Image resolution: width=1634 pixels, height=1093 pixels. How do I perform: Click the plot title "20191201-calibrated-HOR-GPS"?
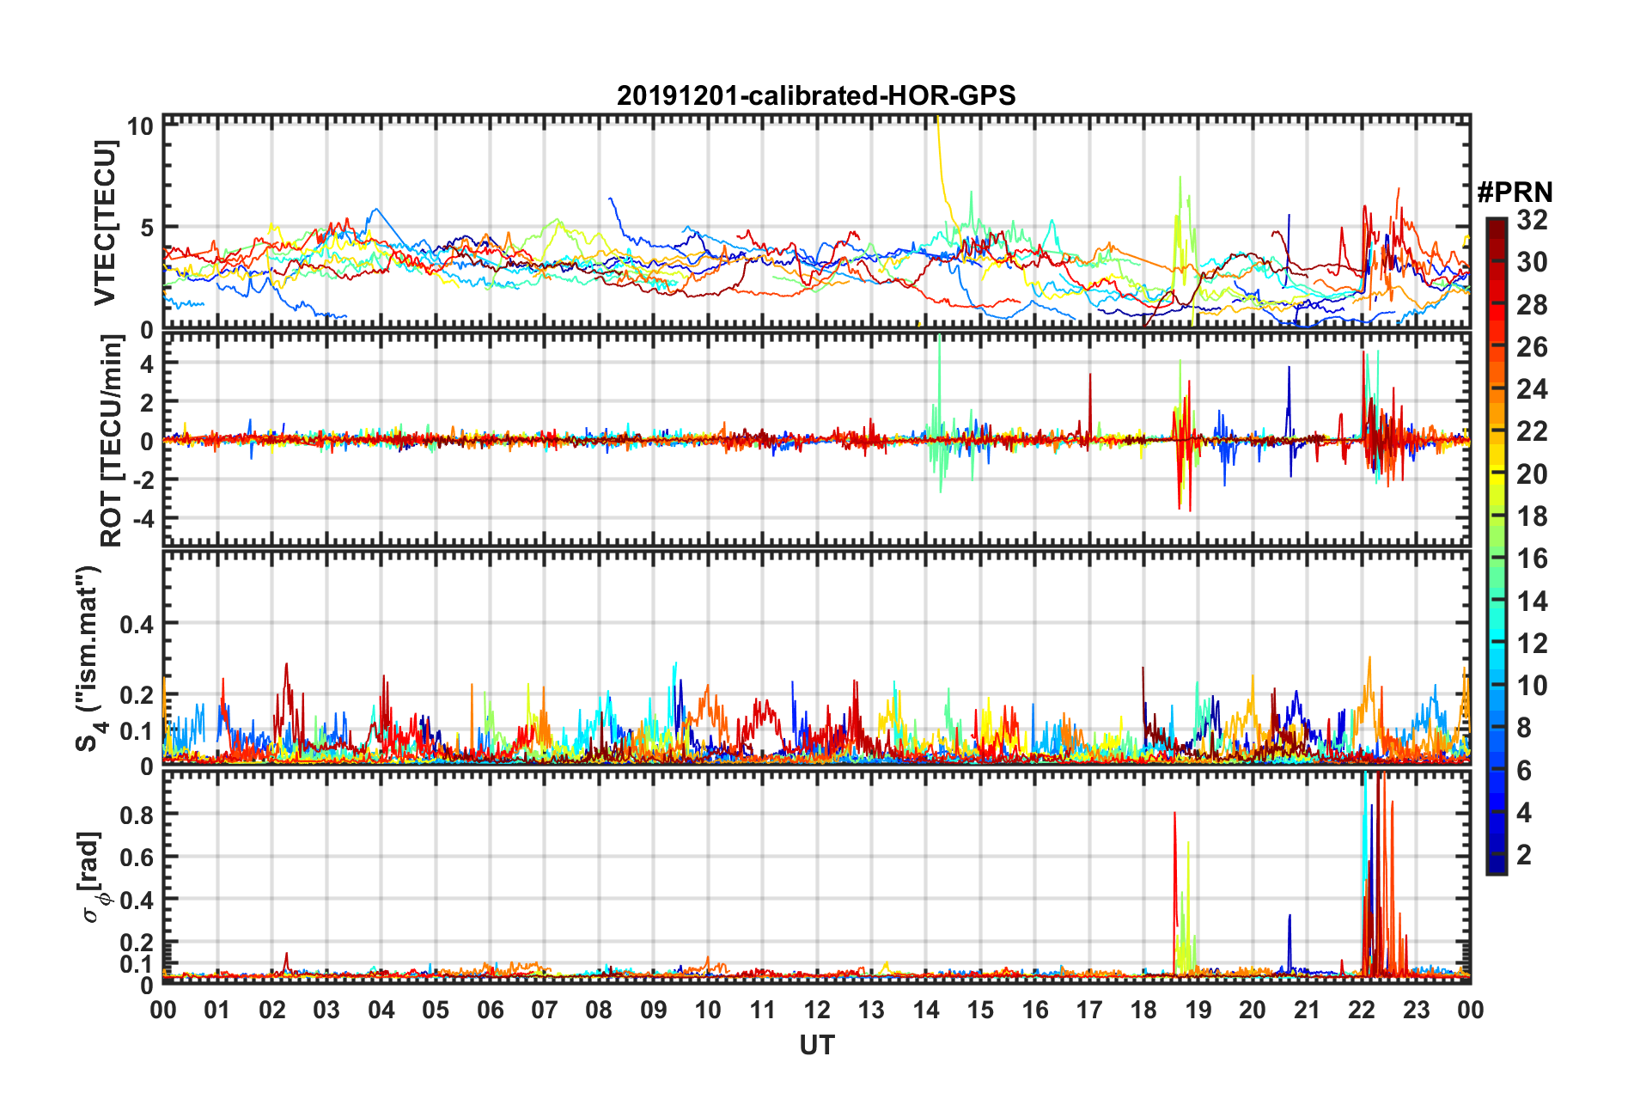[816, 95]
